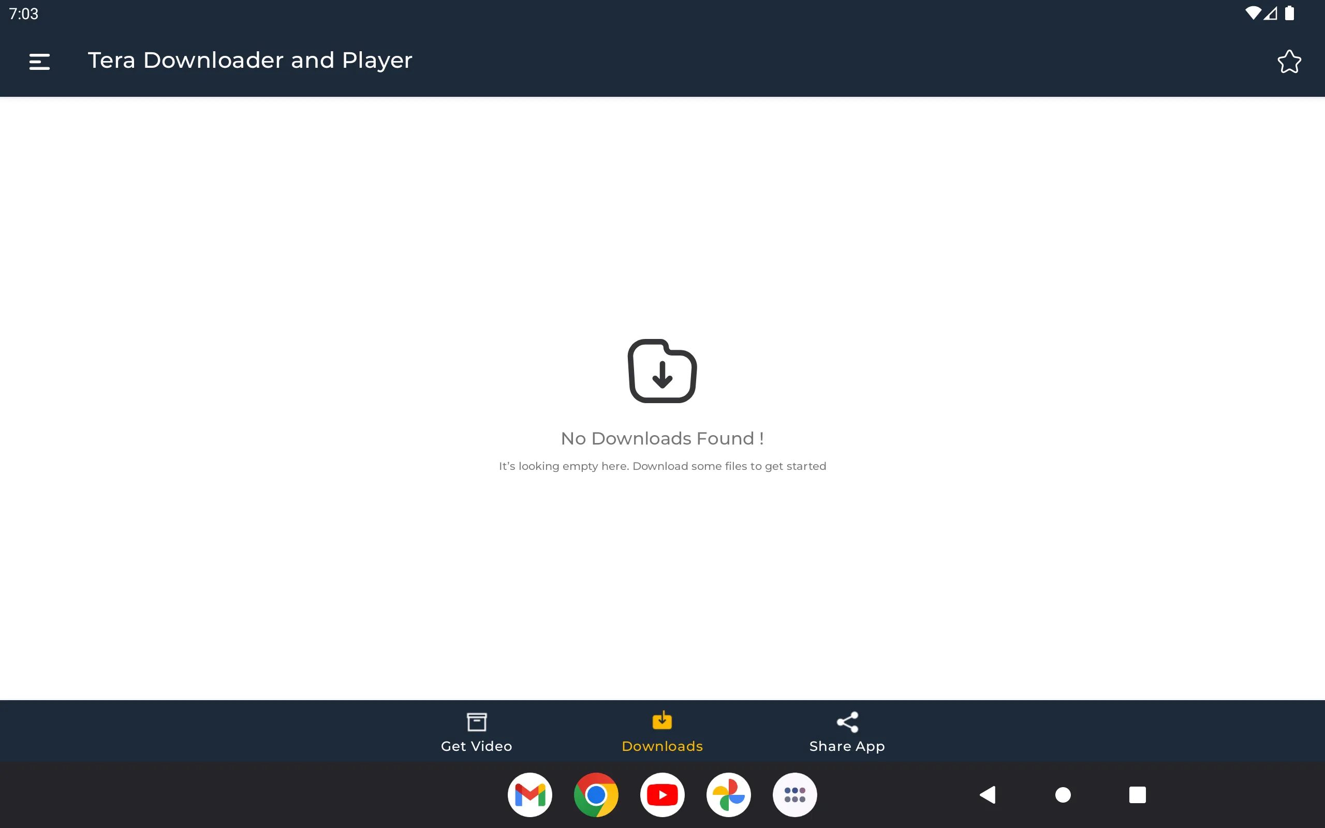Click the 'It's looking empty here' message
1325x828 pixels.
(662, 466)
